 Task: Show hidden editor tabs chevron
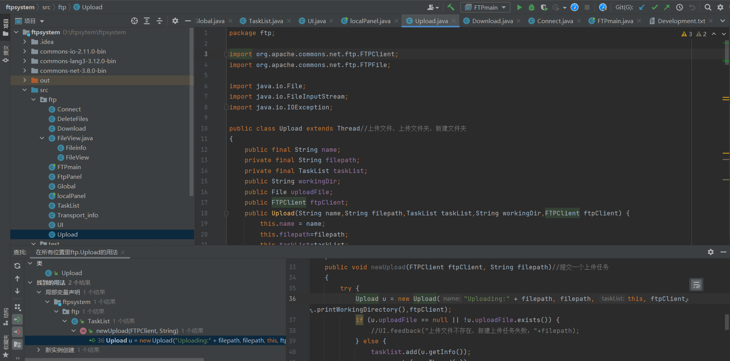tap(722, 21)
